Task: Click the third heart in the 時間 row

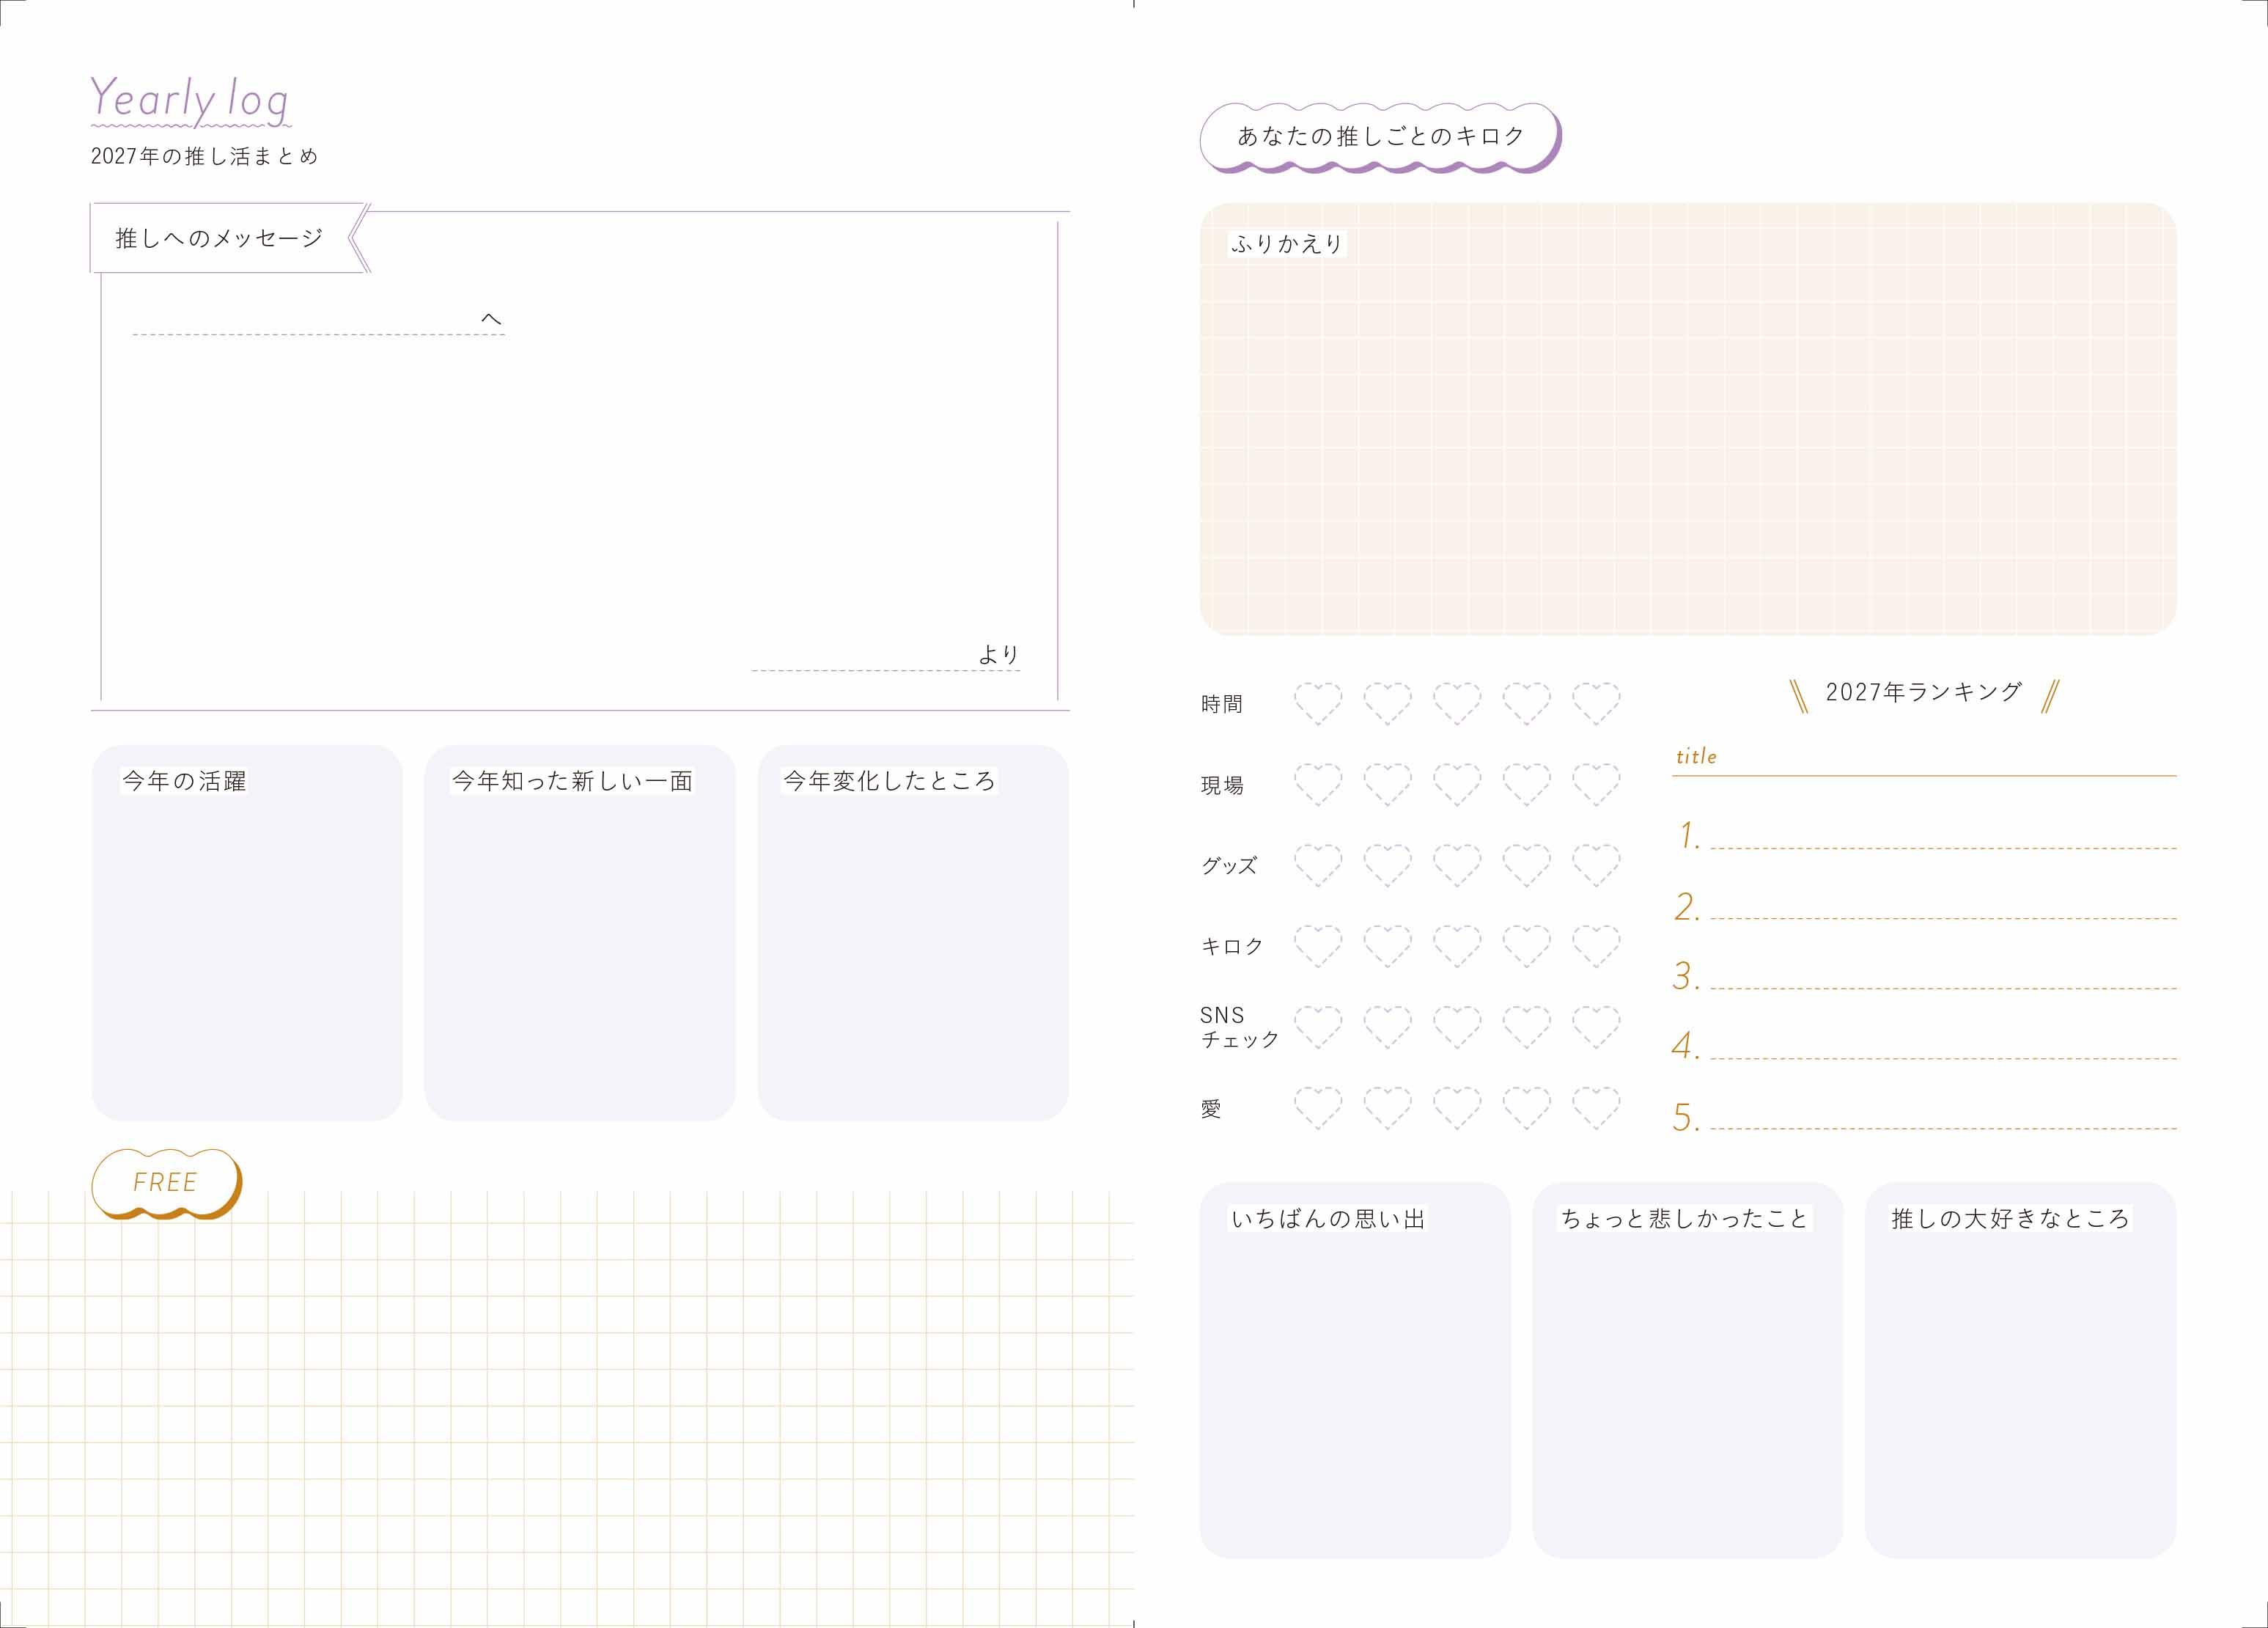Action: point(1457,703)
